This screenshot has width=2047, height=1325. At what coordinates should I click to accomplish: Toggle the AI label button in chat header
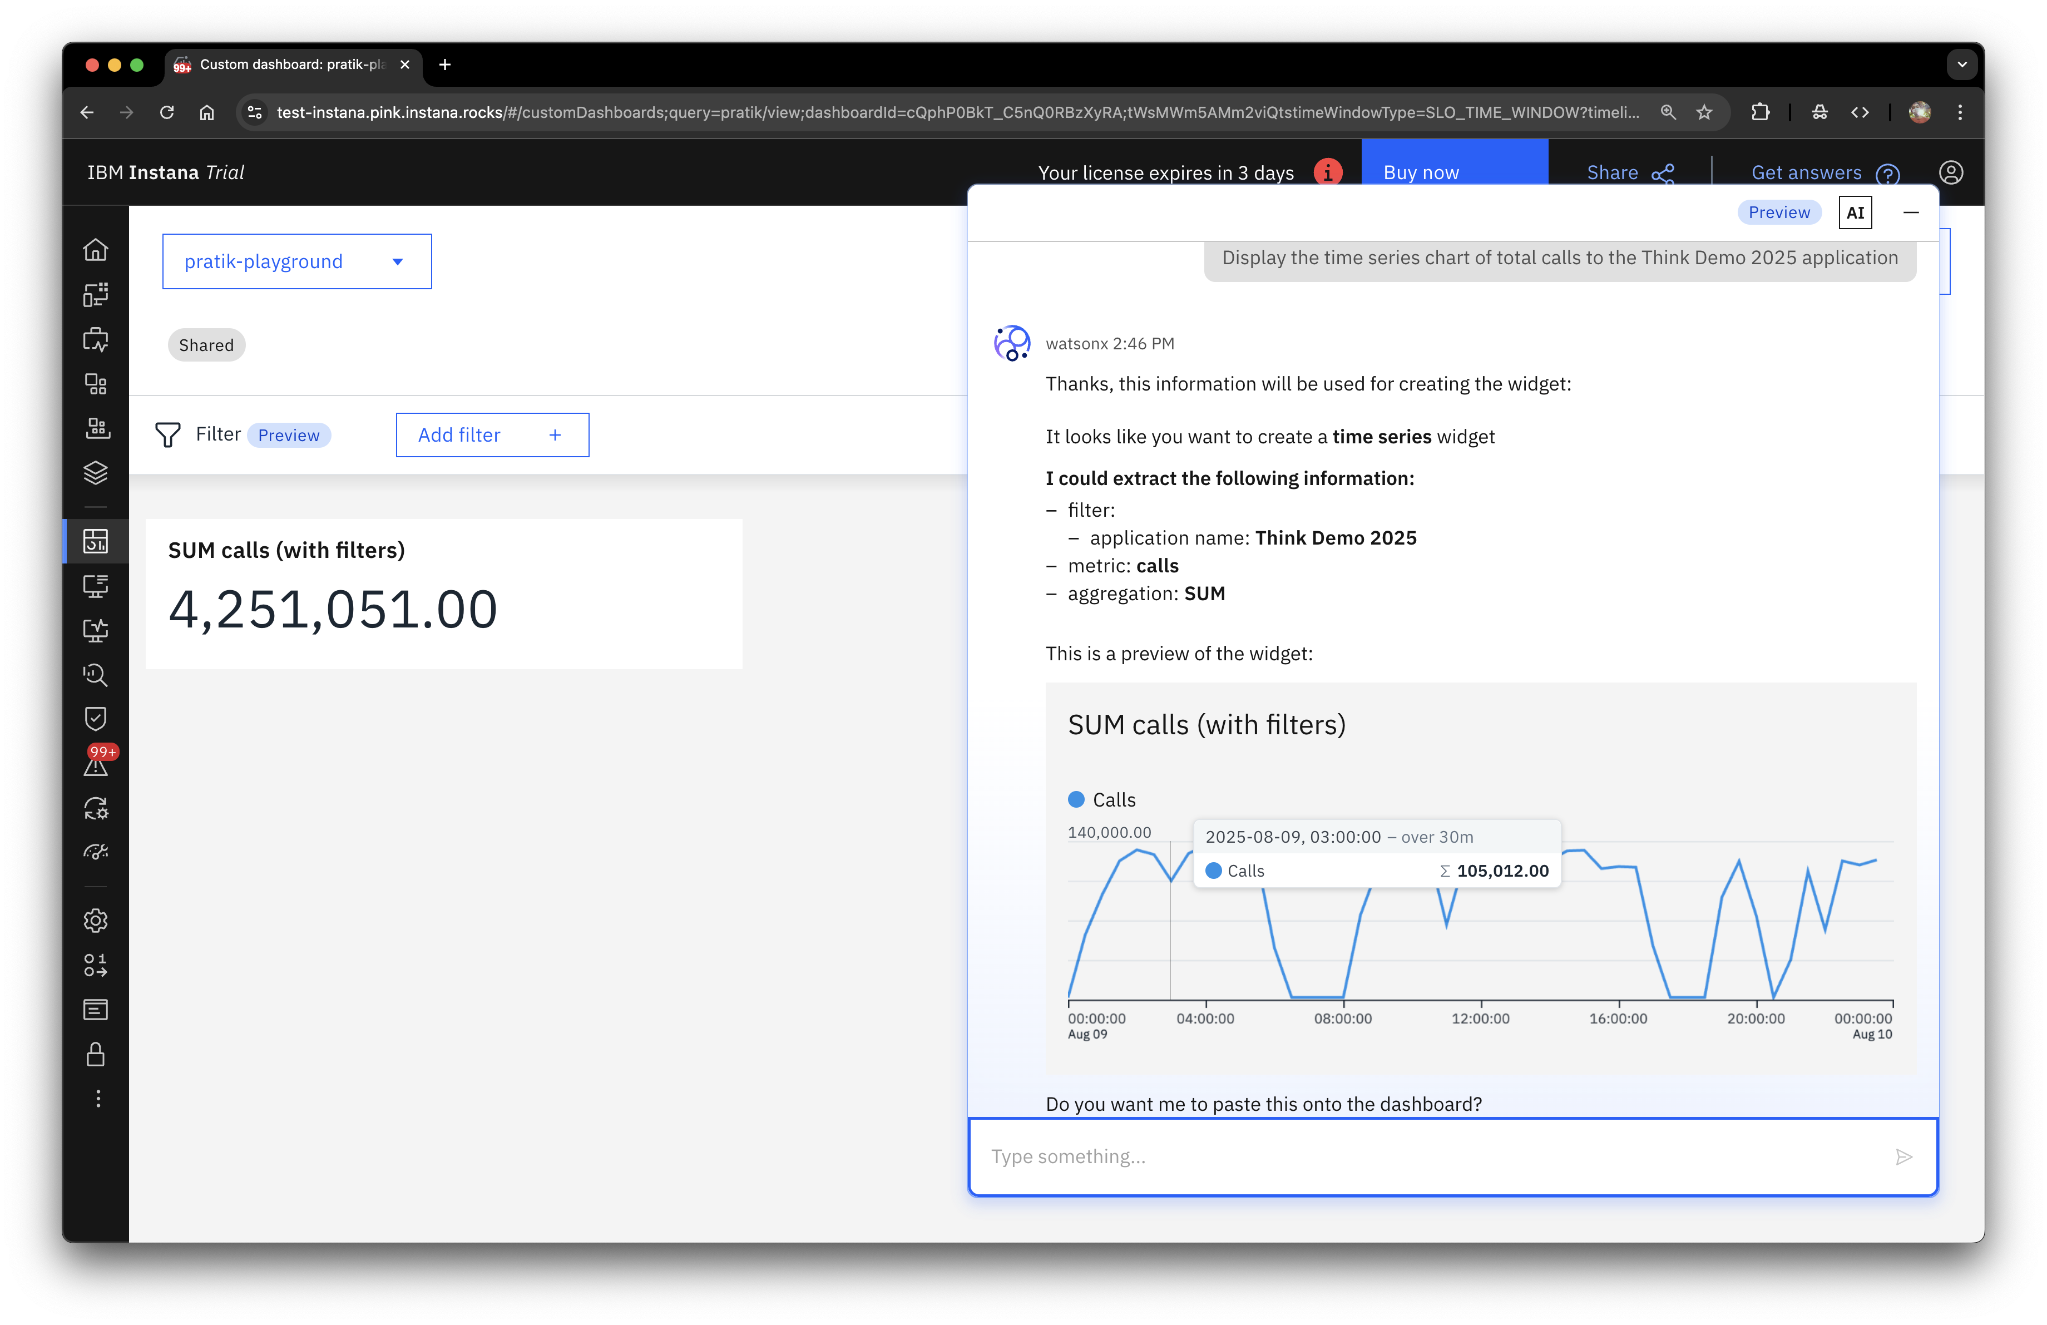click(1855, 212)
